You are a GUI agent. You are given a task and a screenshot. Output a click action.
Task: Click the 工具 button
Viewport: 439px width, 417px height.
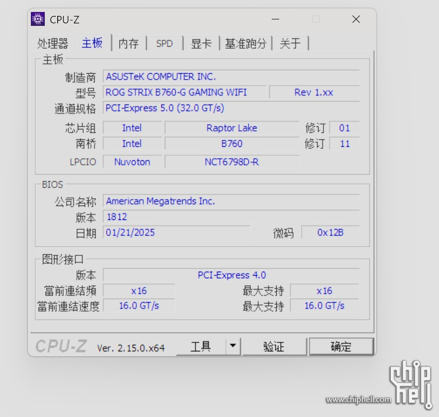coord(201,346)
